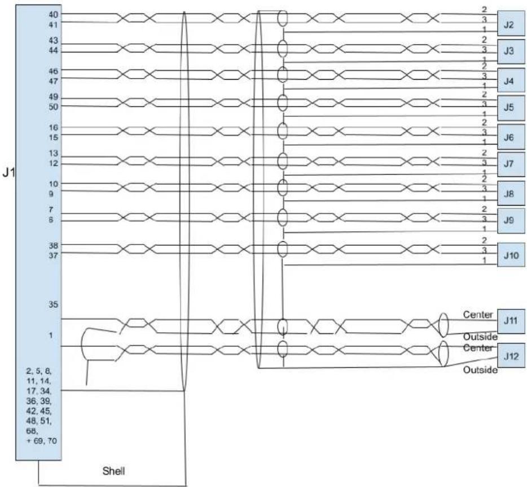Select the J11 connector box
527x487 pixels.
click(x=511, y=320)
